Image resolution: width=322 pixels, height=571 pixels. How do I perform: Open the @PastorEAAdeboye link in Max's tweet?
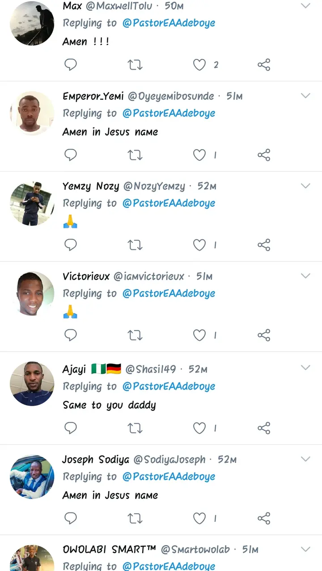[169, 23]
